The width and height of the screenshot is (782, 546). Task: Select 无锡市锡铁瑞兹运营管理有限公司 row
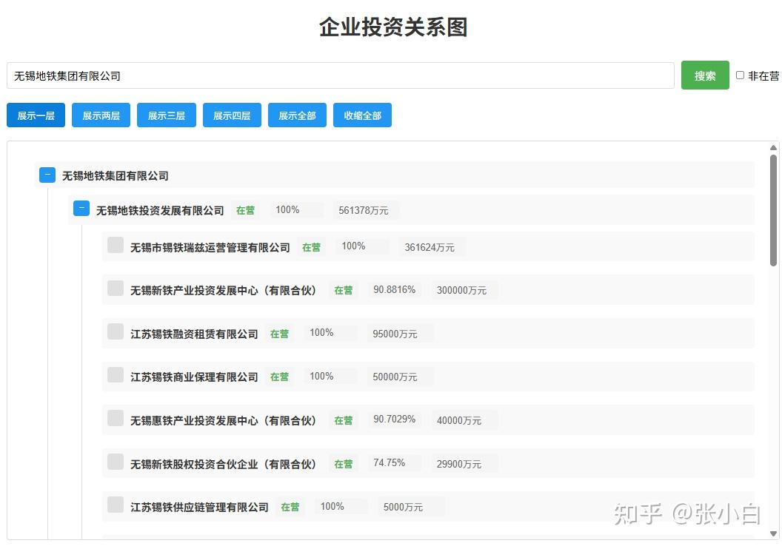tap(428, 246)
